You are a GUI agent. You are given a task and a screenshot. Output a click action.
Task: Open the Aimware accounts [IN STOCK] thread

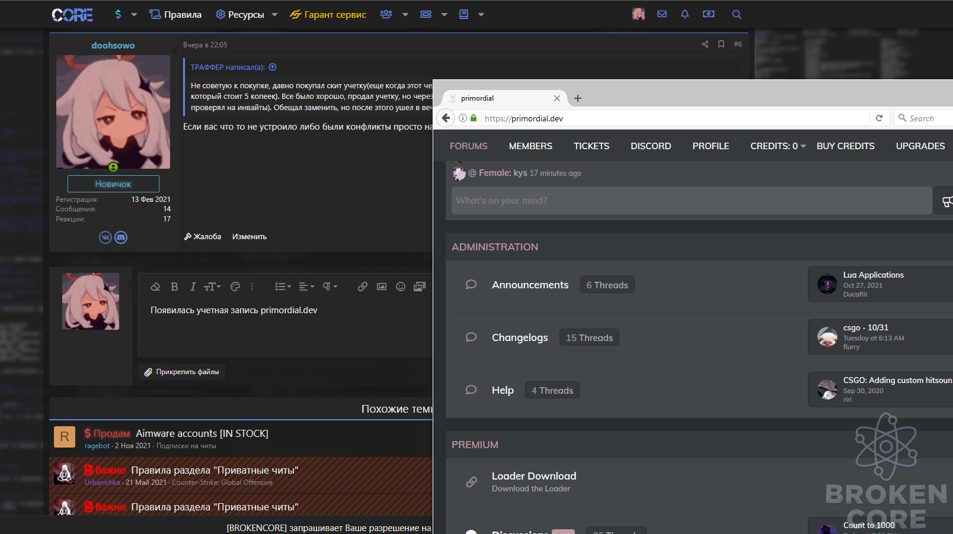tap(202, 433)
